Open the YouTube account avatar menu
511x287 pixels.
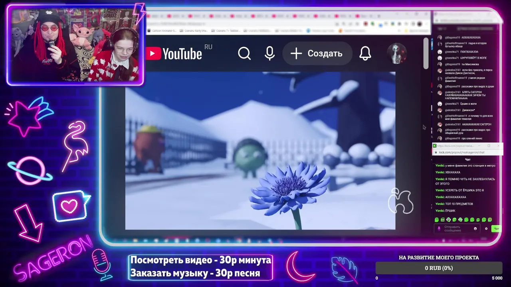pyautogui.click(x=397, y=53)
